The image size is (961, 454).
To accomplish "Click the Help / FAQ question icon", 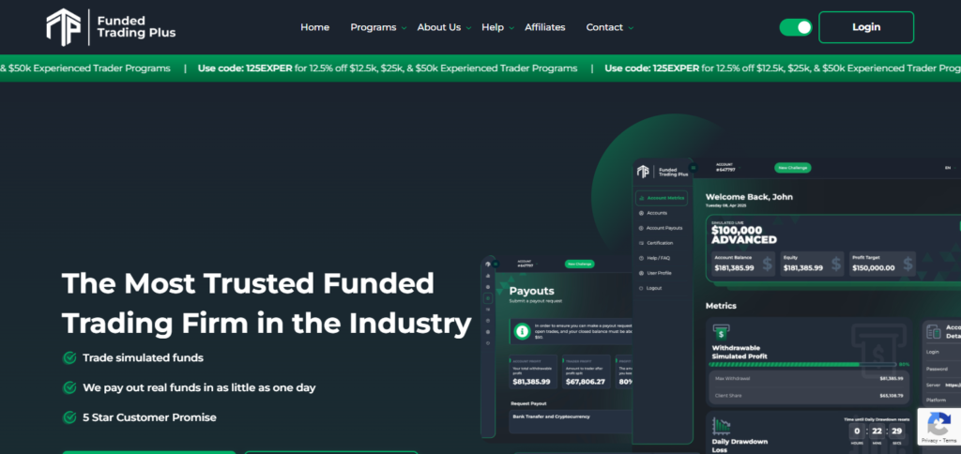I will tap(641, 258).
